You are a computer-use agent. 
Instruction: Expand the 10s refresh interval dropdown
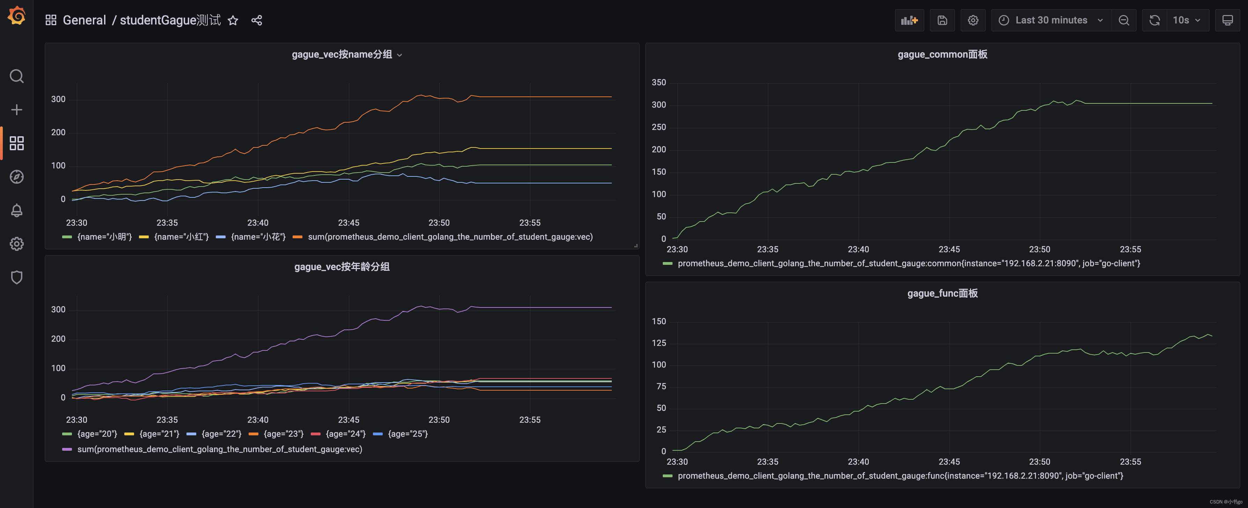[1186, 20]
